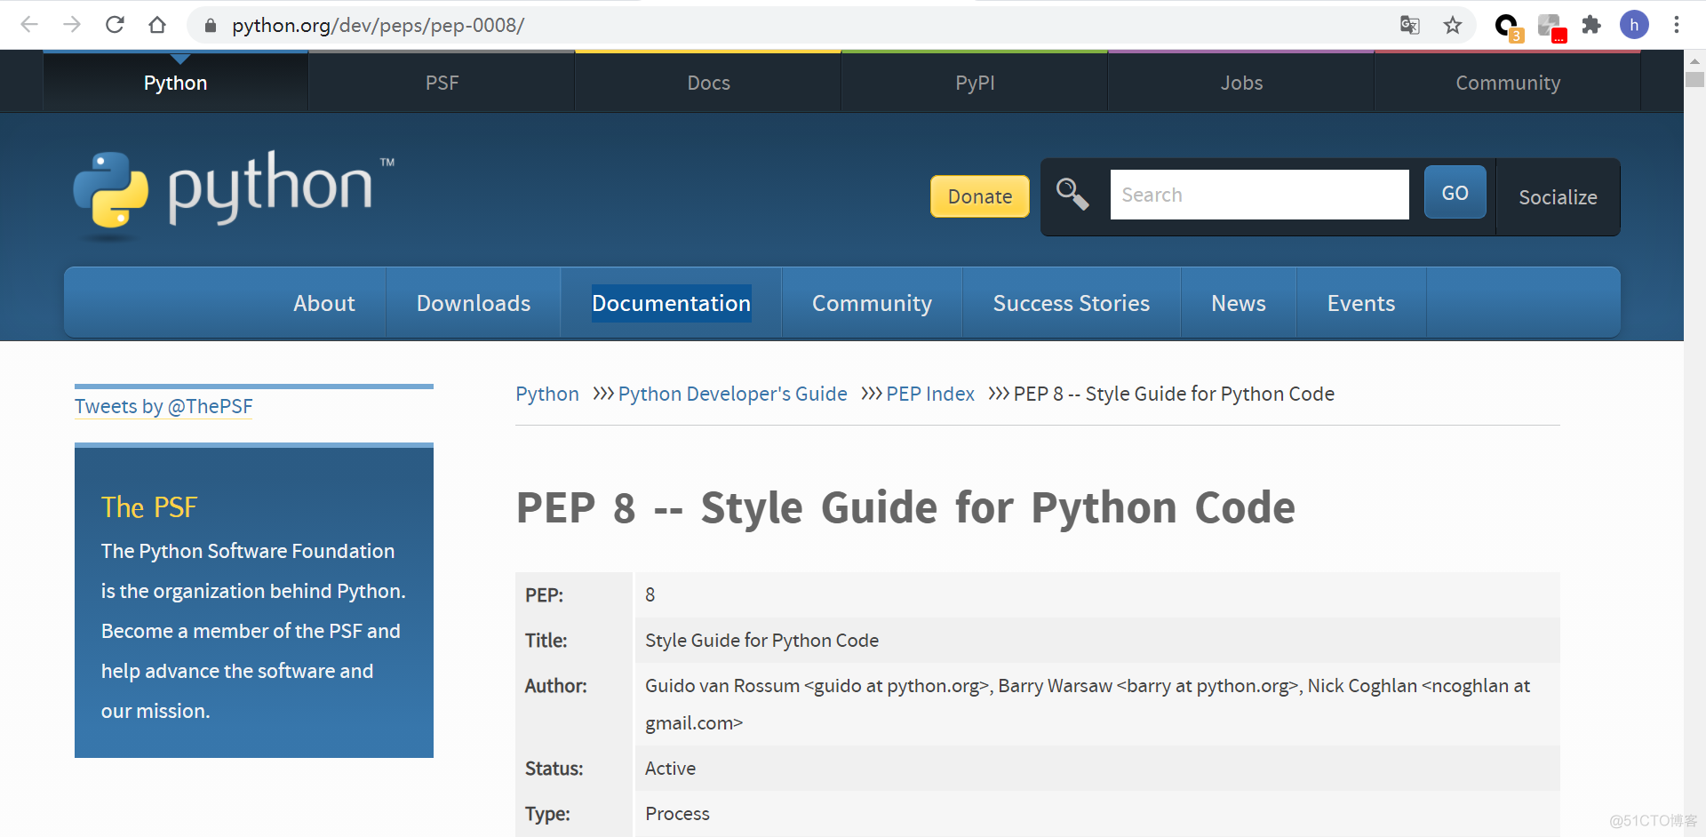This screenshot has width=1706, height=837.
Task: Select the Docs top tab
Action: [708, 83]
